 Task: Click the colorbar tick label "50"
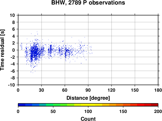click(53, 111)
